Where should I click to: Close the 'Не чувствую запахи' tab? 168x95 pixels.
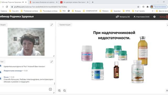pyautogui.click(x=88, y=2)
